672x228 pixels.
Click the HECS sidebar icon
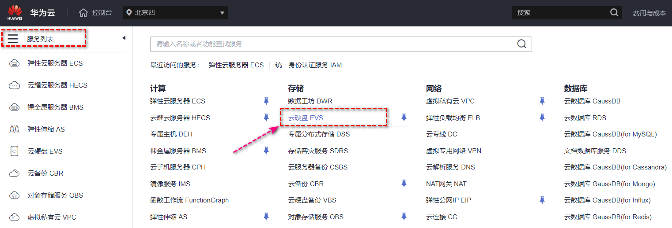(15, 85)
